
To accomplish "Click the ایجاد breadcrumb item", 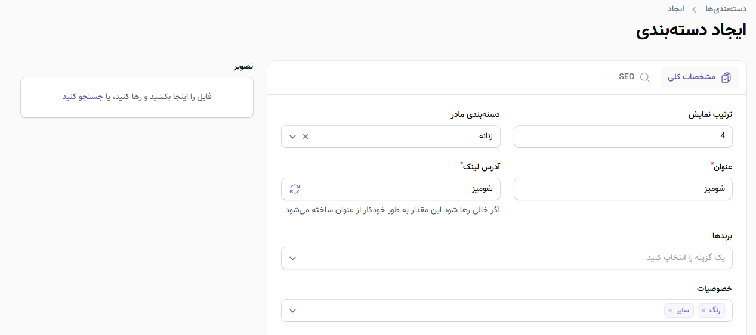I will tap(676, 9).
